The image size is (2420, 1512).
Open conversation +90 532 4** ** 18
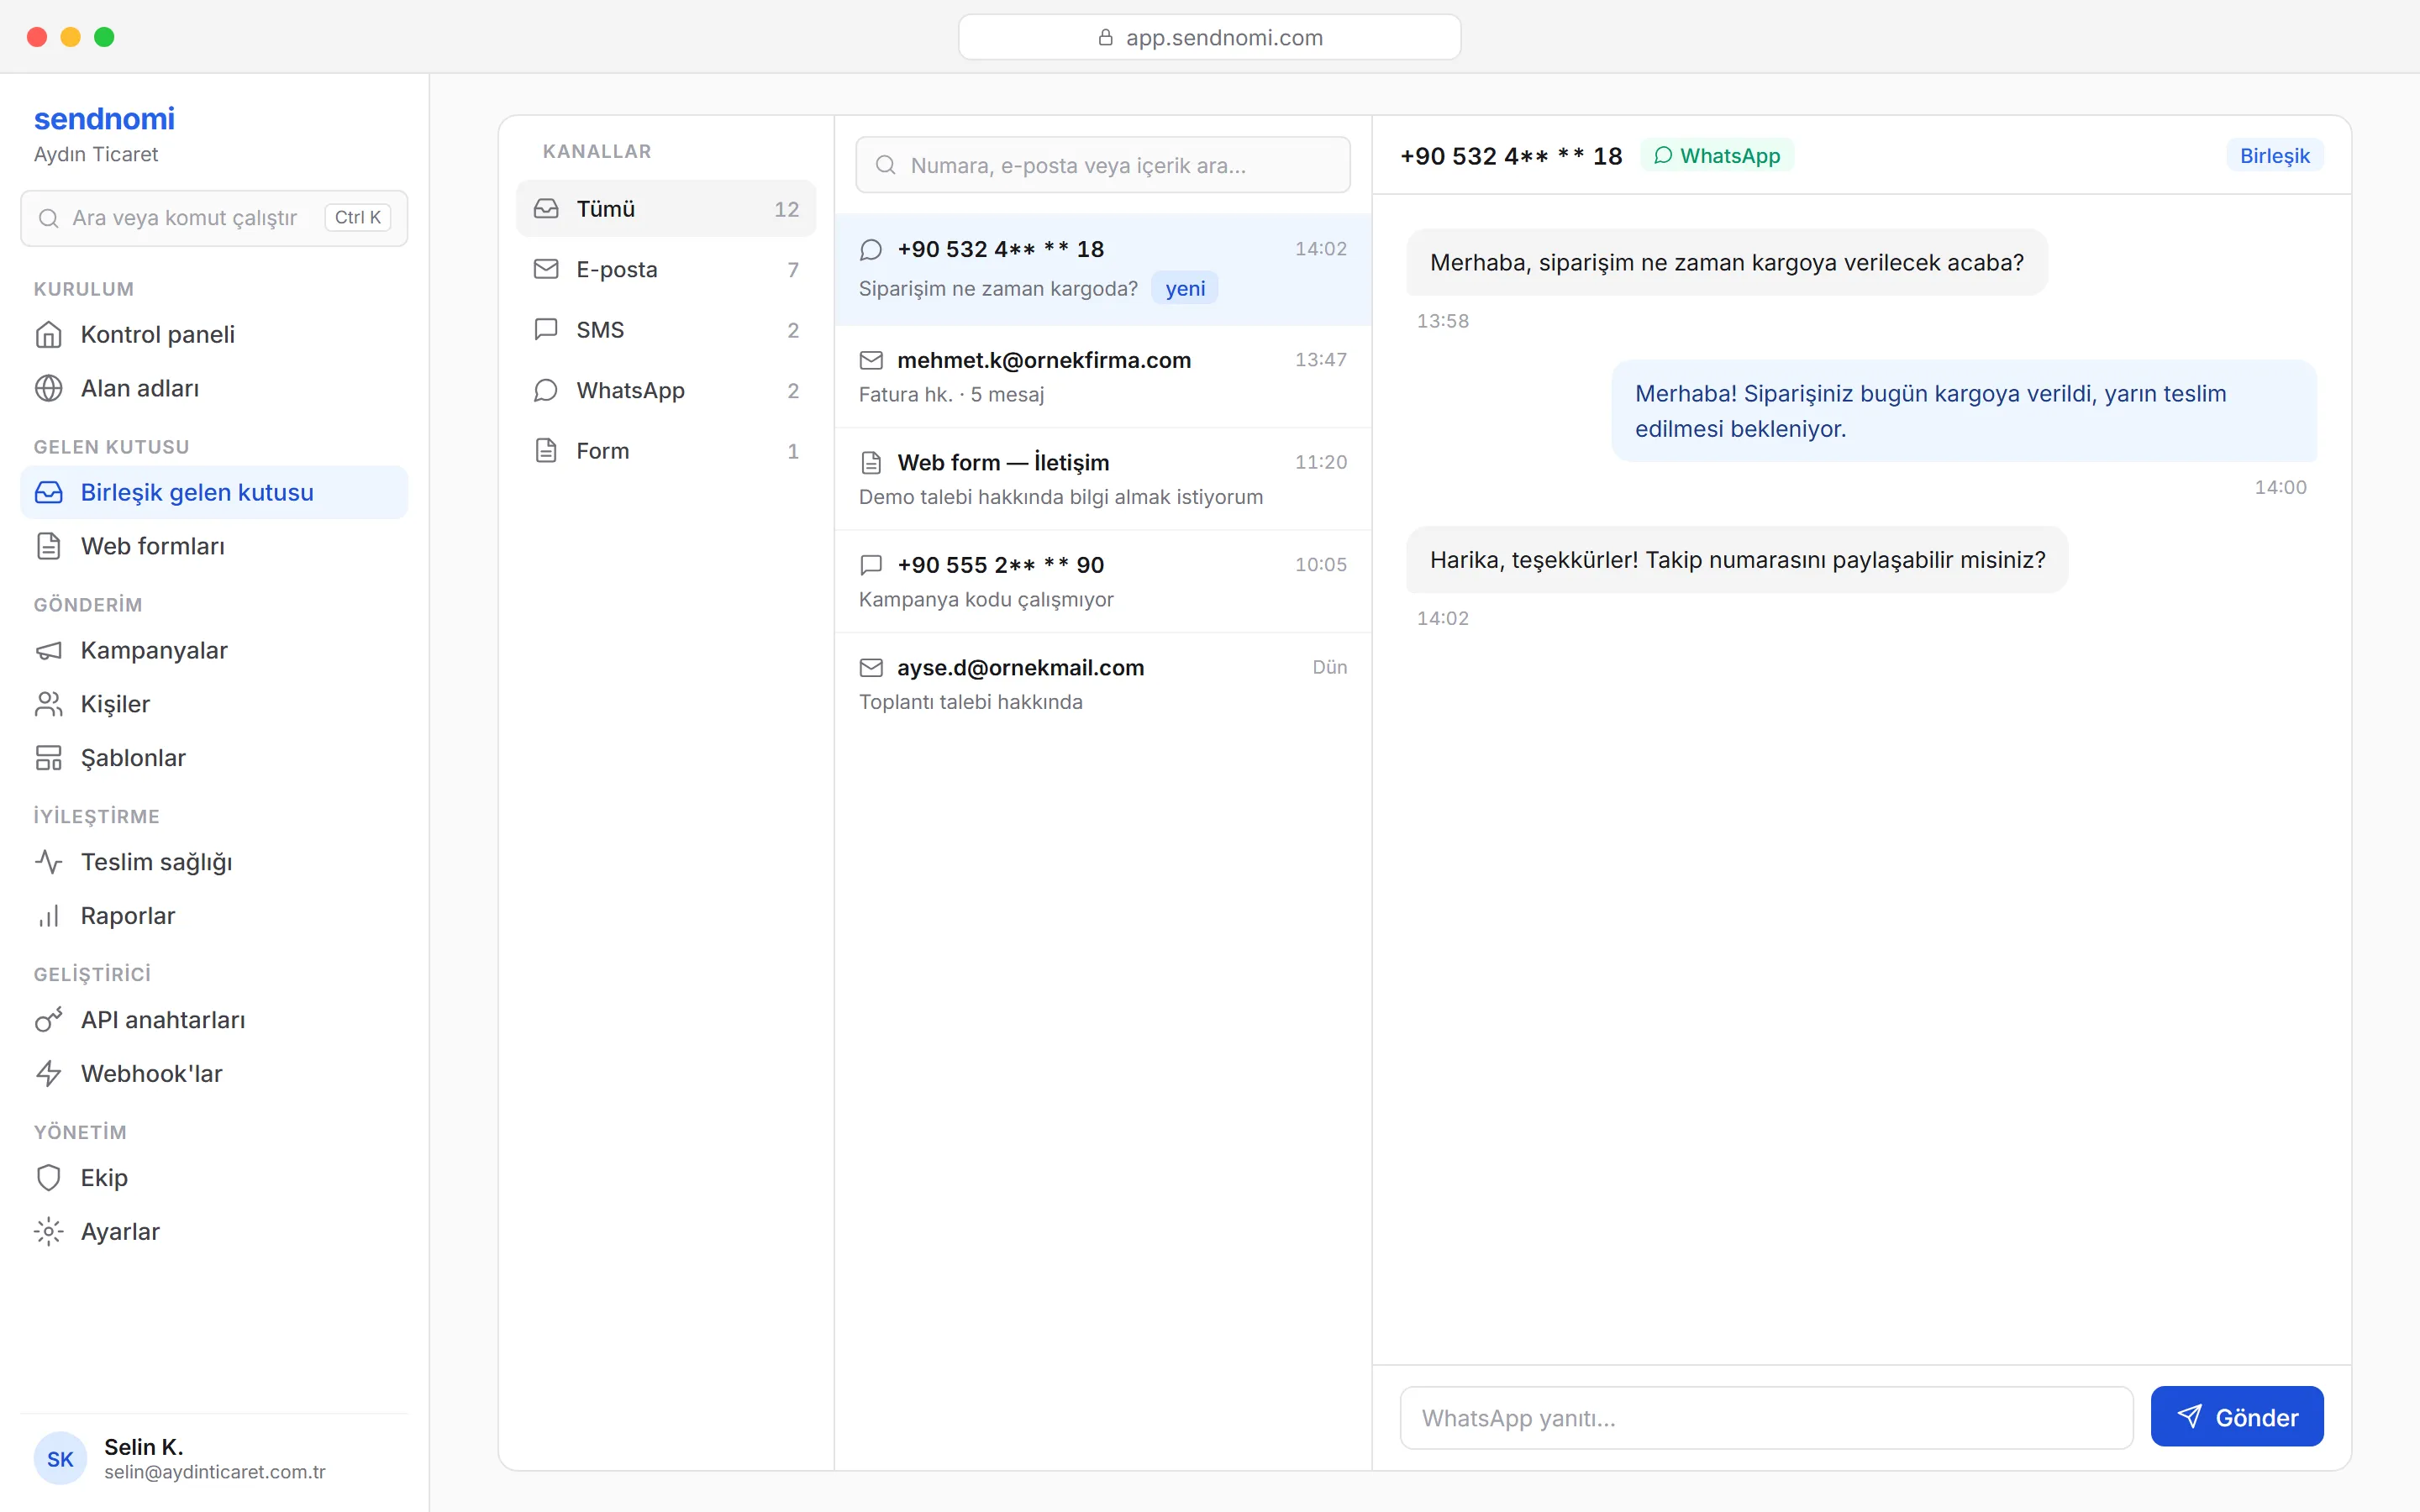pos(1103,270)
